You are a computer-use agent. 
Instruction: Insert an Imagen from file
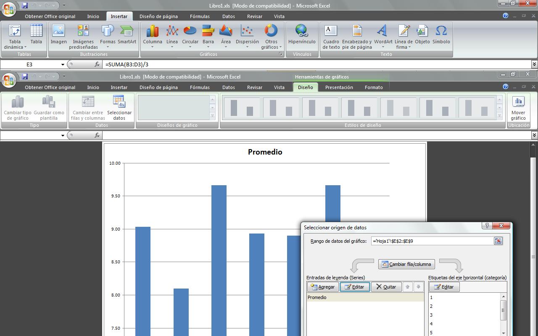click(x=58, y=34)
